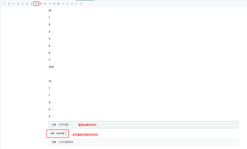Insert a math formula with the sigma icon
247x149 pixels.
pos(67,4)
